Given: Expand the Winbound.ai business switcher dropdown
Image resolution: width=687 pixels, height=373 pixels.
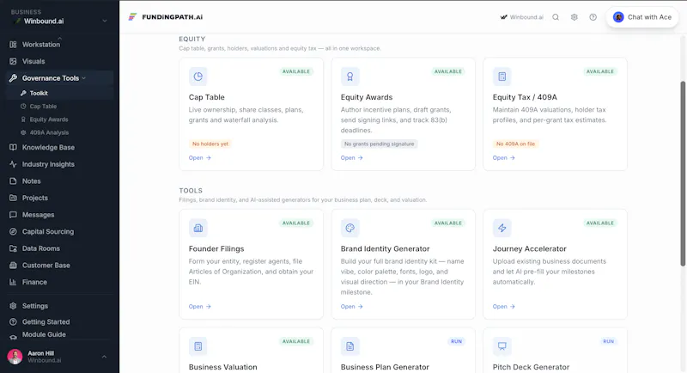Looking at the screenshot, I should 104,21.
